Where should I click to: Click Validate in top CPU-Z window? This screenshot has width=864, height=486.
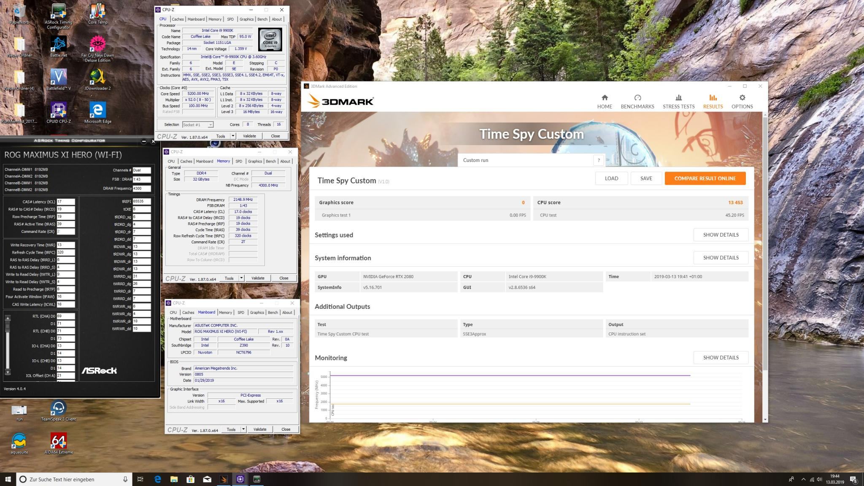[x=249, y=136]
